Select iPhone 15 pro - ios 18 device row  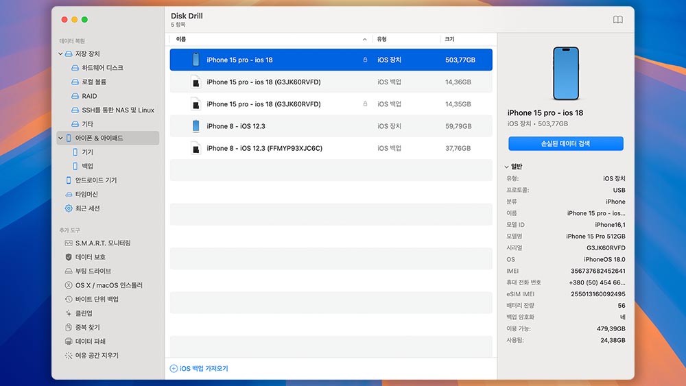(331, 60)
